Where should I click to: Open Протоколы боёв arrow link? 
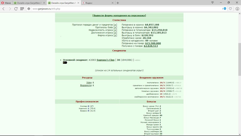click(x=115, y=27)
